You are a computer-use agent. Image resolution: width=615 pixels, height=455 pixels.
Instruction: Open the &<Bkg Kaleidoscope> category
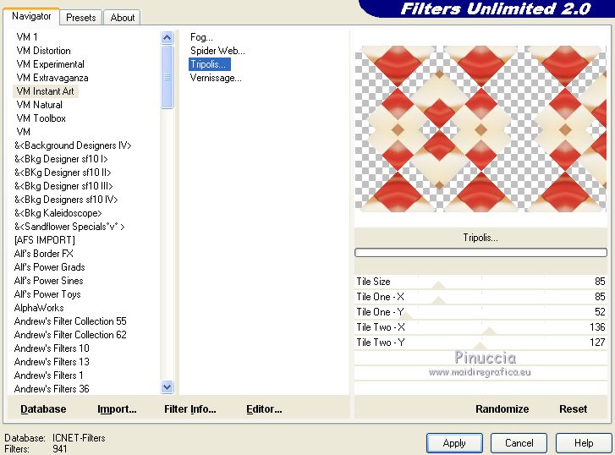pyautogui.click(x=58, y=213)
